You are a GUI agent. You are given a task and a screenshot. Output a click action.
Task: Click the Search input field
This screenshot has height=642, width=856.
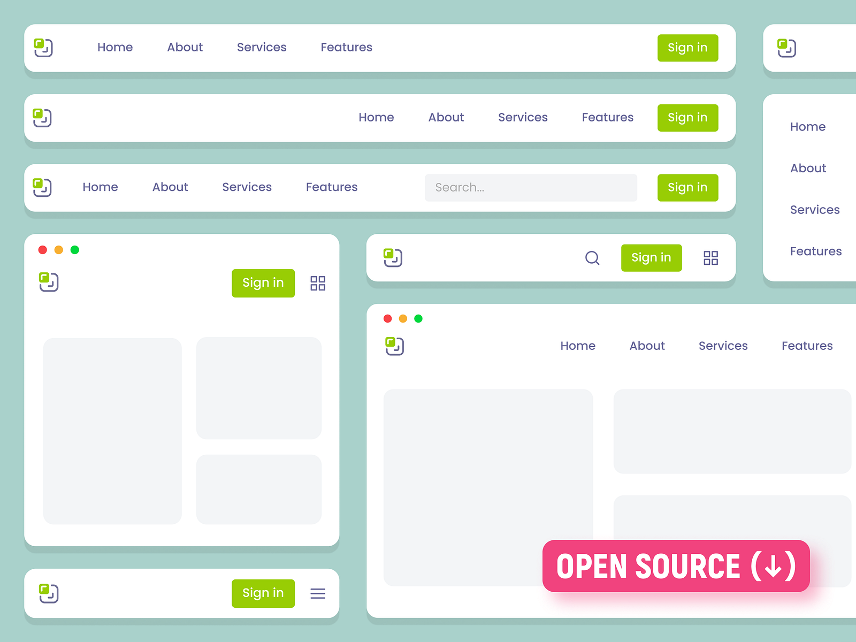pyautogui.click(x=531, y=187)
